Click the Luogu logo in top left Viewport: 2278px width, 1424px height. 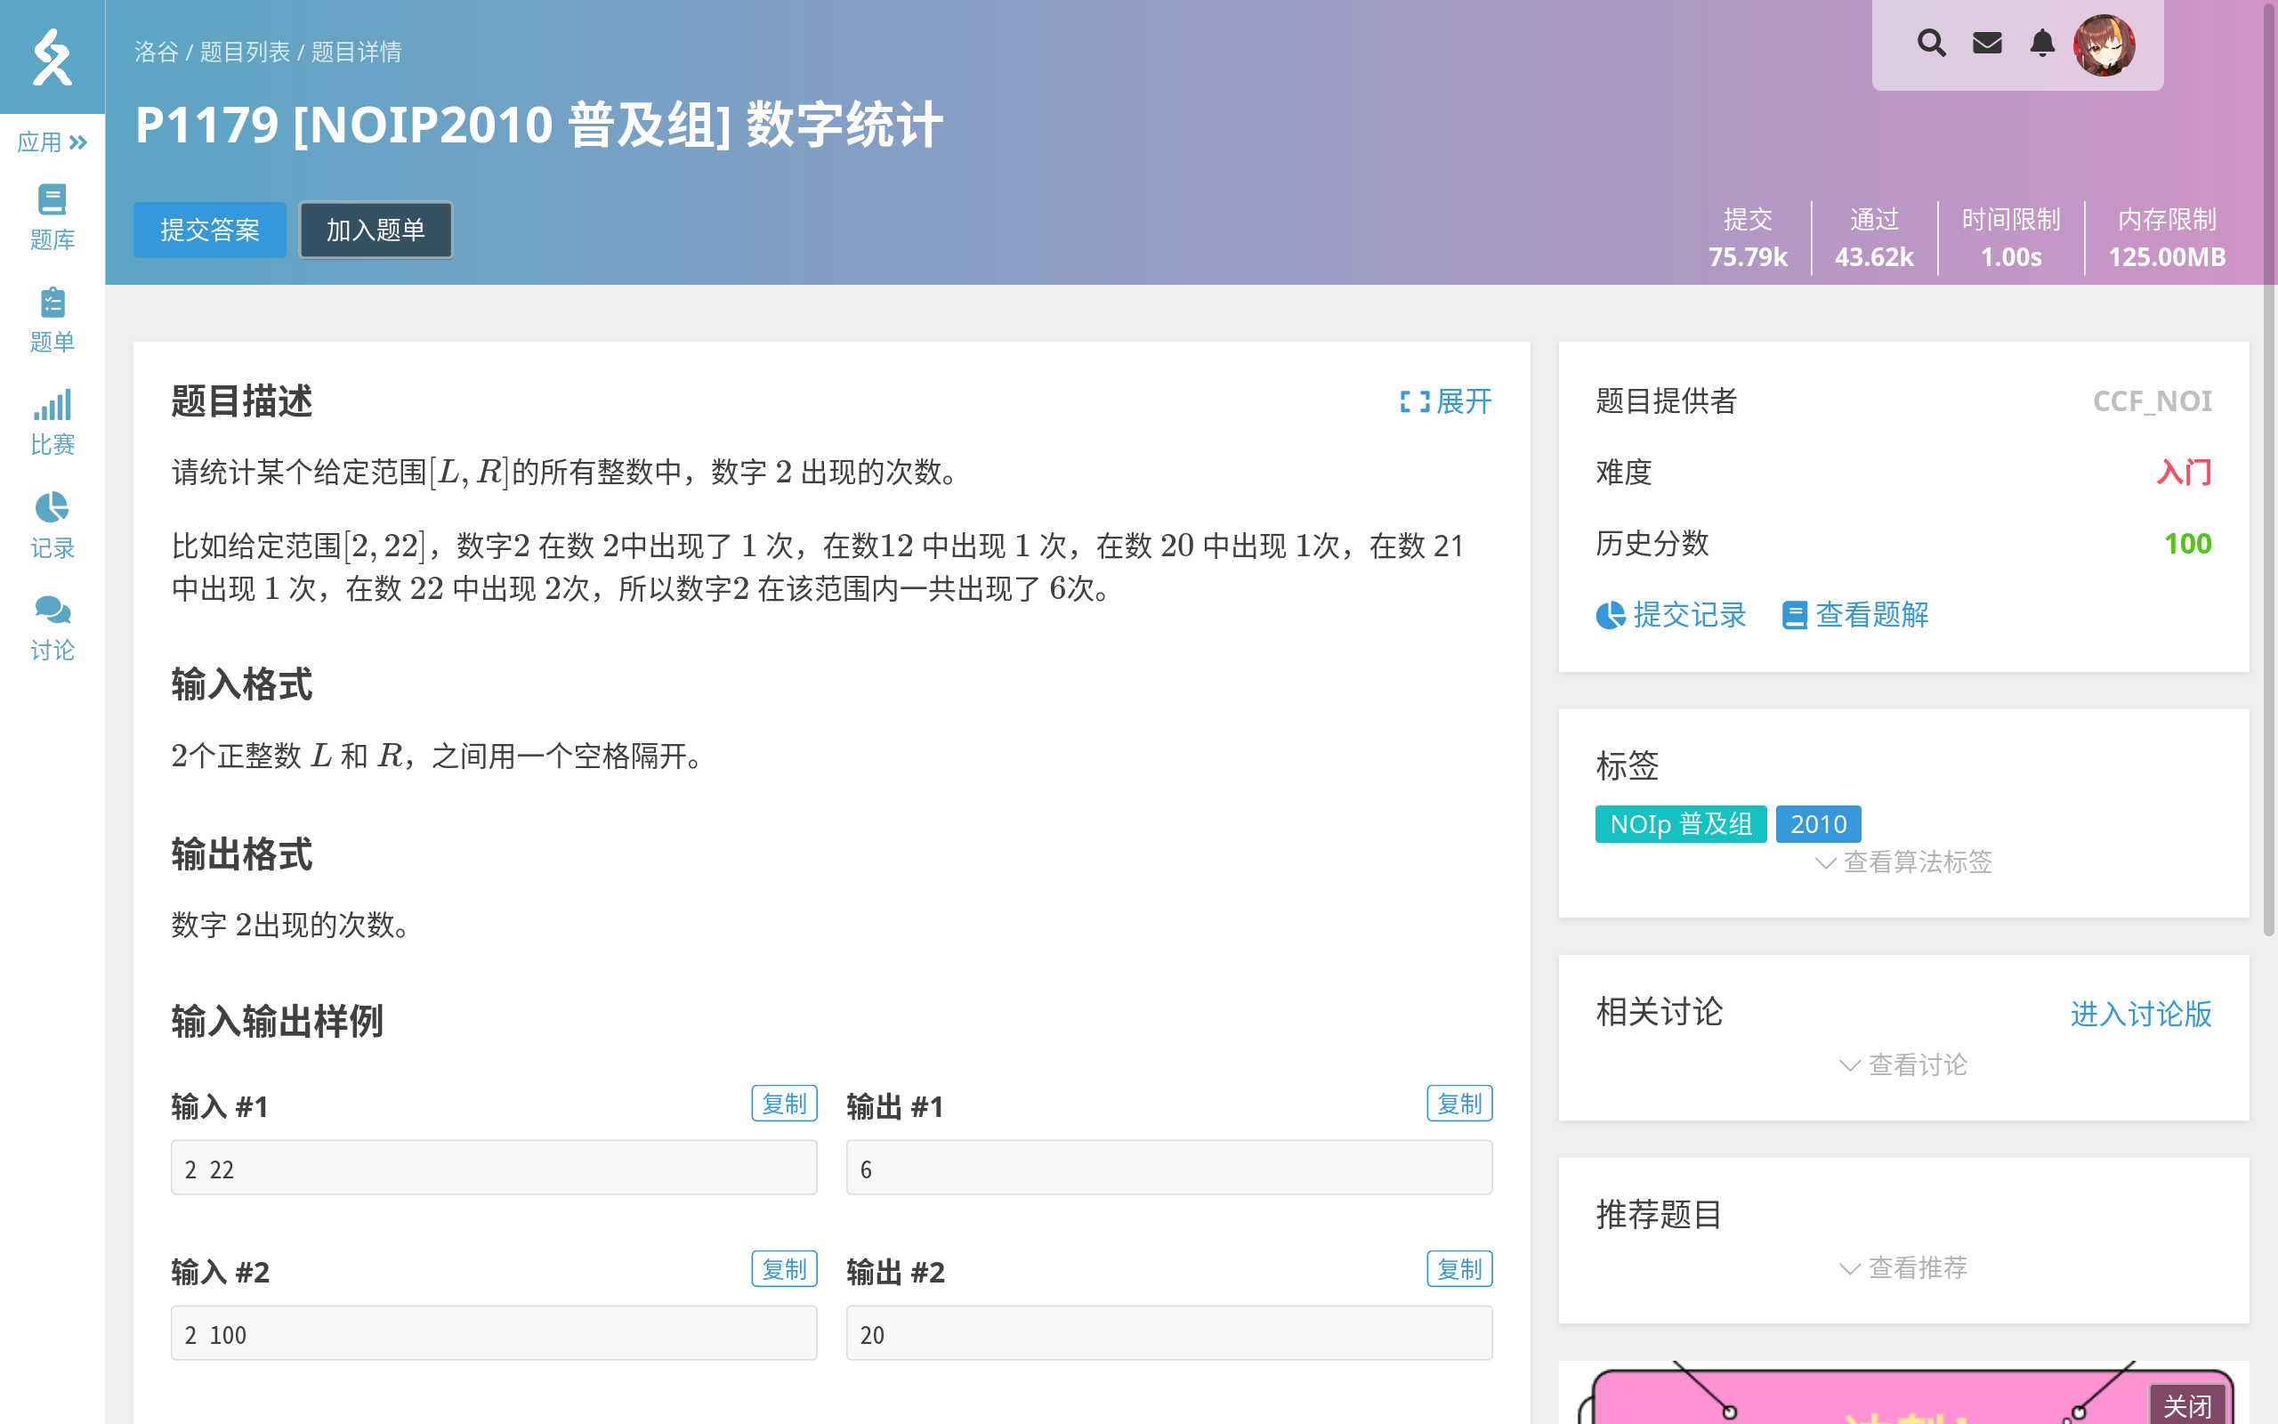pos(52,56)
